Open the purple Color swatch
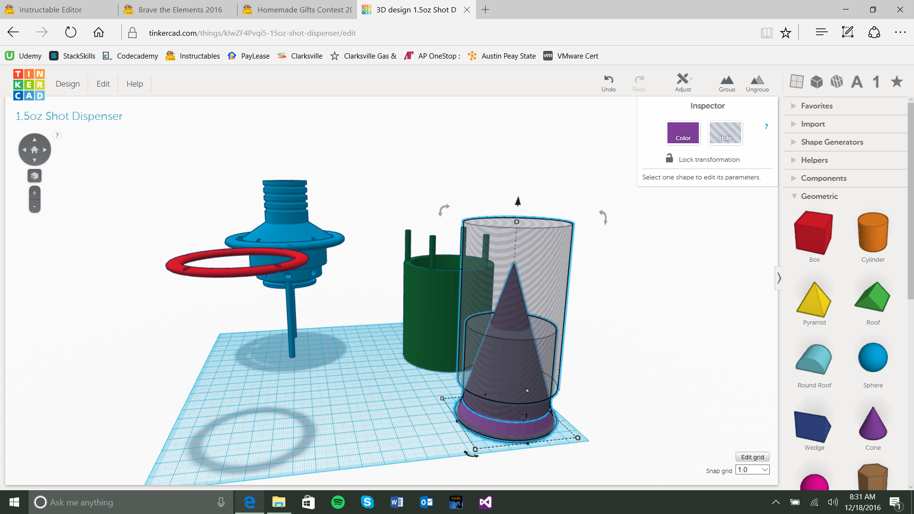Viewport: 914px width, 514px height. tap(683, 133)
